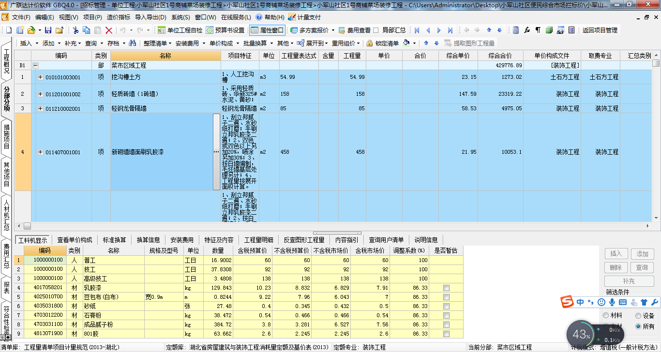Click the new file icon in toolbar

click(x=8, y=30)
